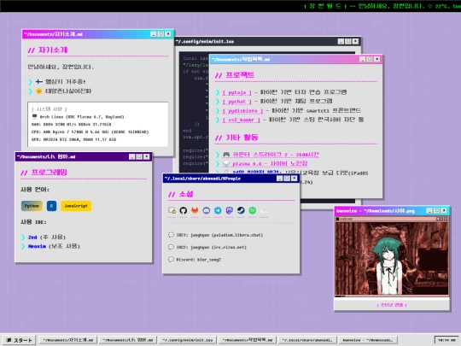Click the スタート start button
This screenshot has height=346, width=461.
[x=19, y=340]
